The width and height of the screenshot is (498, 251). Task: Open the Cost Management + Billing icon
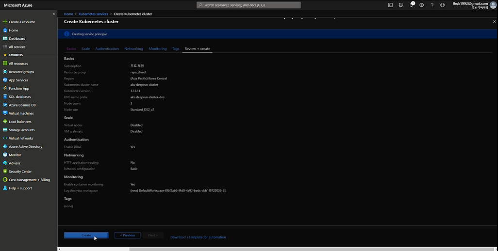click(5, 180)
